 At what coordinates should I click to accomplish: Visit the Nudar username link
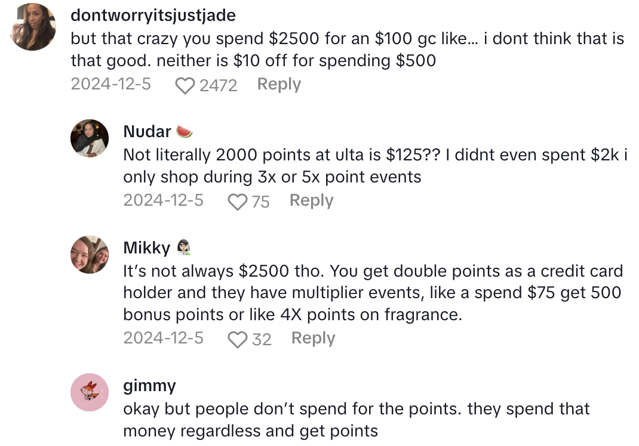147,131
